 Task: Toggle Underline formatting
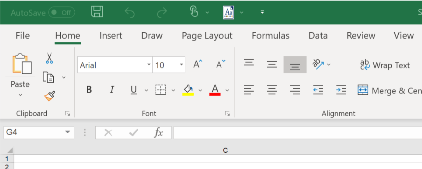(134, 90)
